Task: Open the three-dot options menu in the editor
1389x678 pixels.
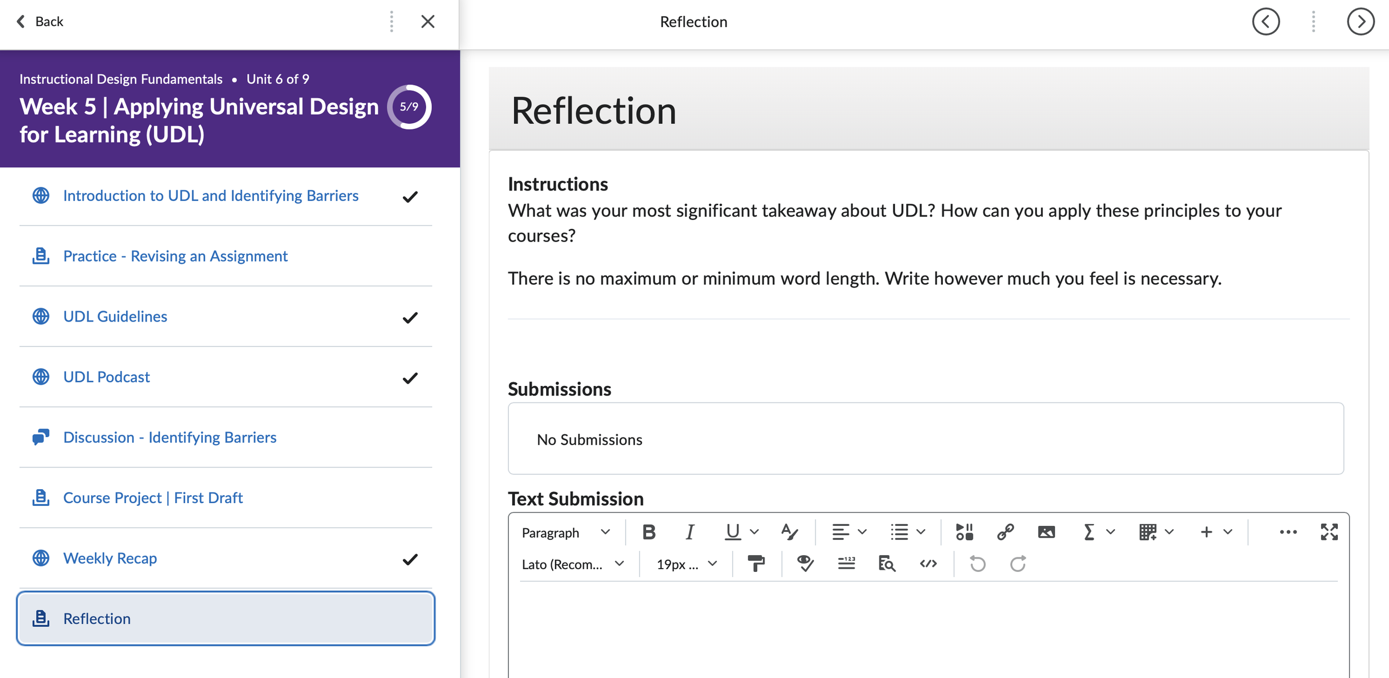Action: [1288, 531]
